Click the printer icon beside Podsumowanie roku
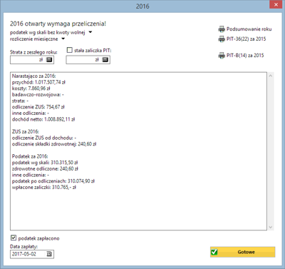 222,29
